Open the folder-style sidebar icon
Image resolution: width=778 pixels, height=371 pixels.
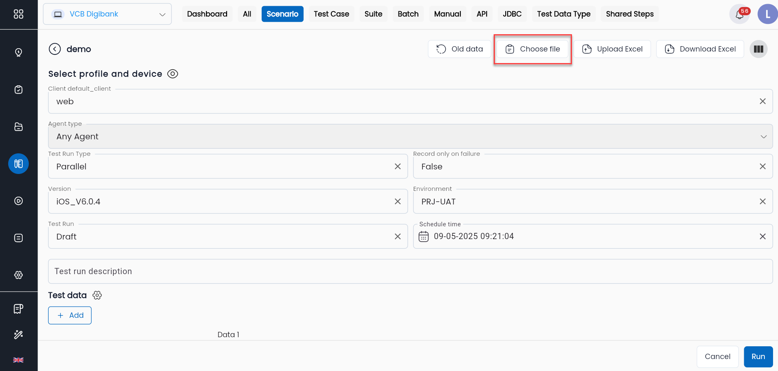point(19,127)
